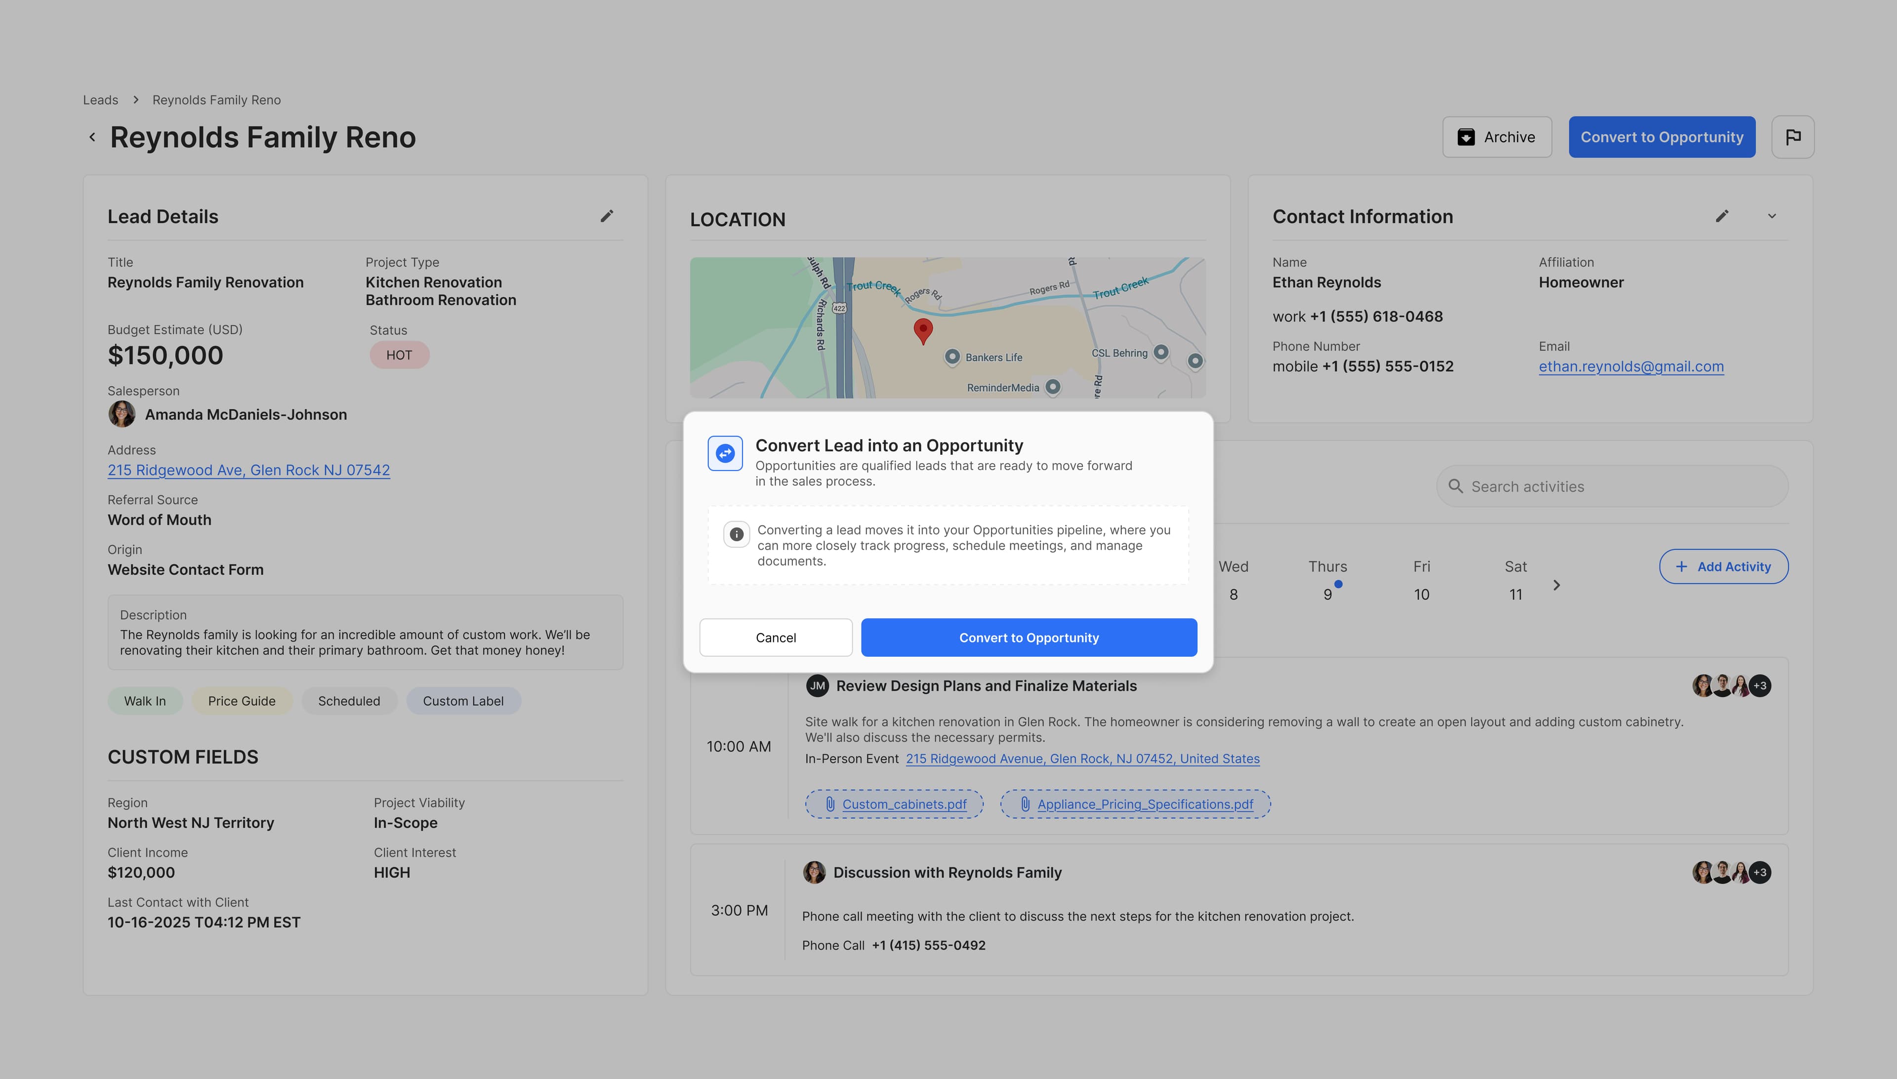The image size is (1897, 1079).
Task: Open the +3 attendees on Discussion with Reynolds Family
Action: (x=1760, y=872)
